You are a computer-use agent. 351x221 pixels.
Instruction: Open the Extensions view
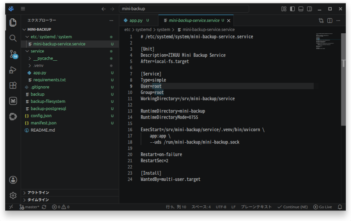13,85
